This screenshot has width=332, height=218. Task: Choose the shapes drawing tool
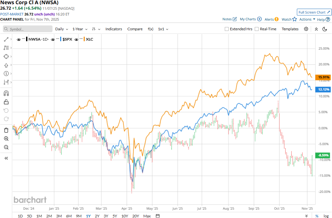pos(6,56)
